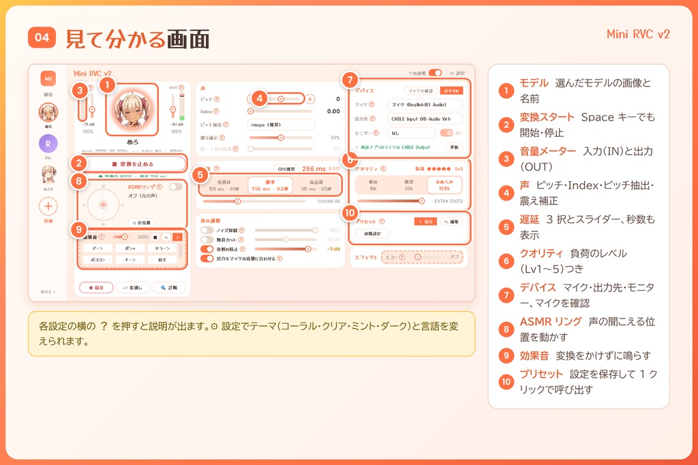Open モニター なし dropdown
Viewport: 698px width, 465px height.
[x=411, y=133]
